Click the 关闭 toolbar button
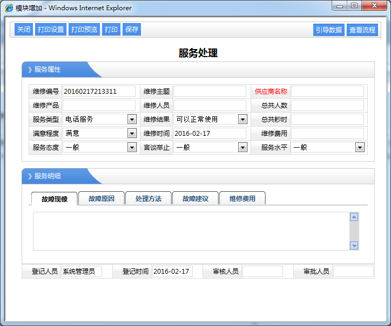391x326 pixels. tap(23, 30)
